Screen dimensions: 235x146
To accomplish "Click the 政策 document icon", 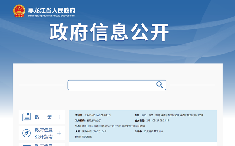I will pyautogui.click(x=27, y=117).
